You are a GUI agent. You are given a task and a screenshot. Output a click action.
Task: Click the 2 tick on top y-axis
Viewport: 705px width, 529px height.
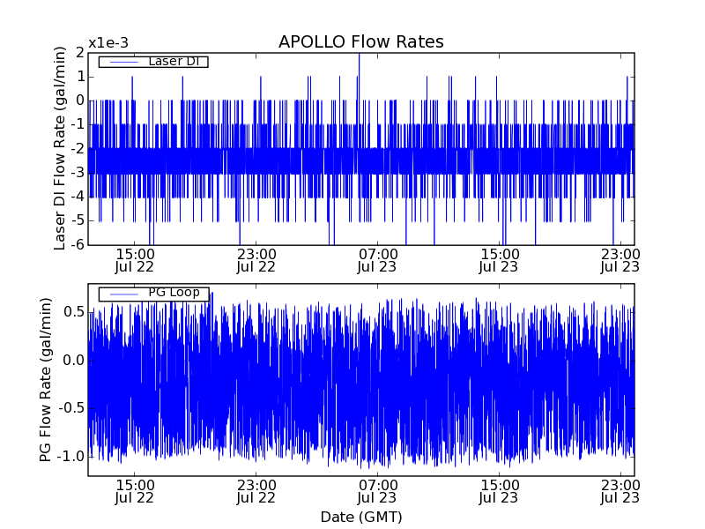click(80, 53)
